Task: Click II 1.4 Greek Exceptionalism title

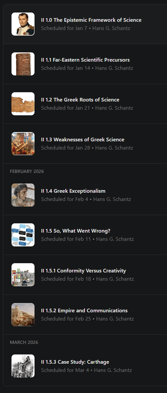Action: 73,191
